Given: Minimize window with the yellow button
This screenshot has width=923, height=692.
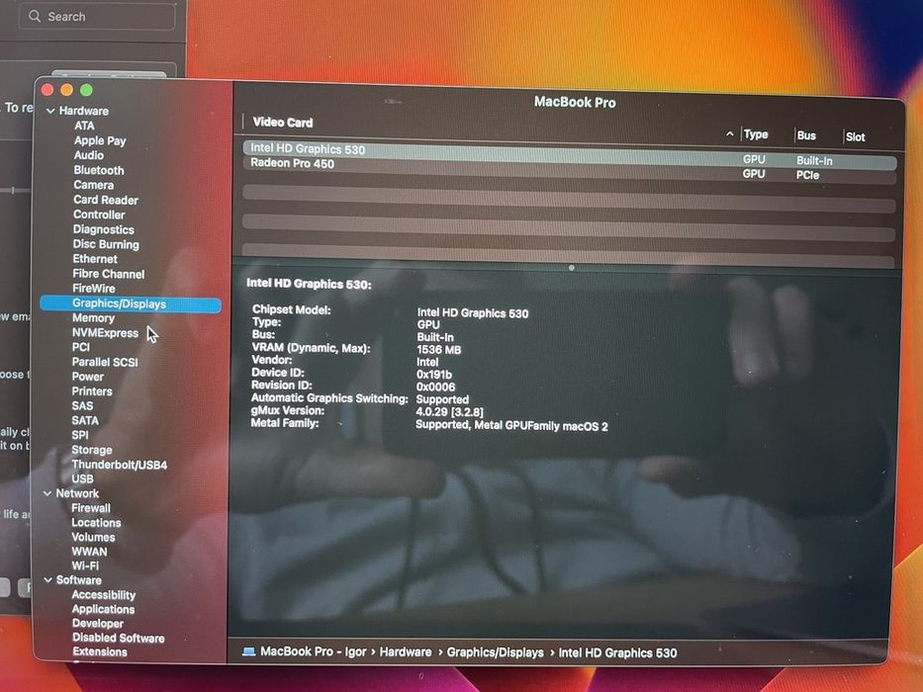Looking at the screenshot, I should pyautogui.click(x=67, y=89).
